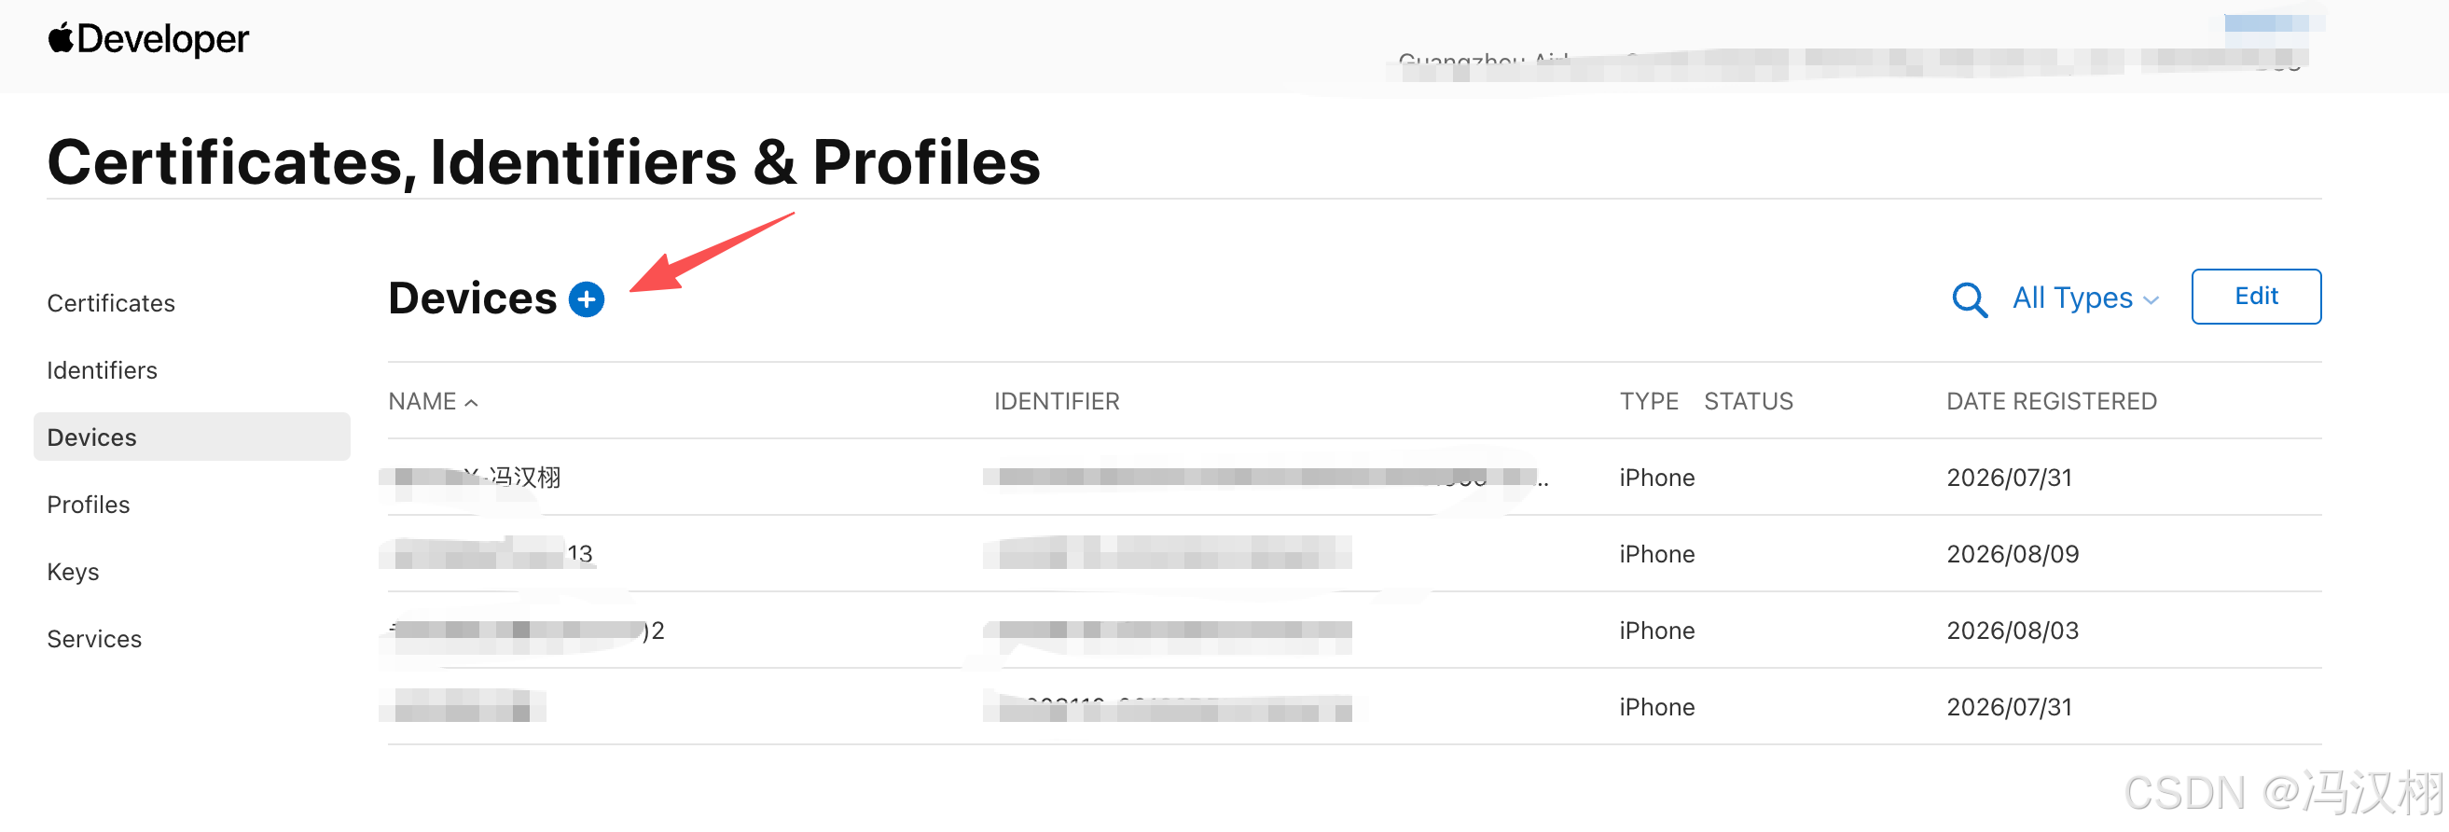The width and height of the screenshot is (2449, 832).
Task: Click the chevron next to All Types
Action: 2151,300
